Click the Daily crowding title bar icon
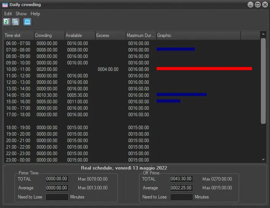 click(x=5, y=5)
